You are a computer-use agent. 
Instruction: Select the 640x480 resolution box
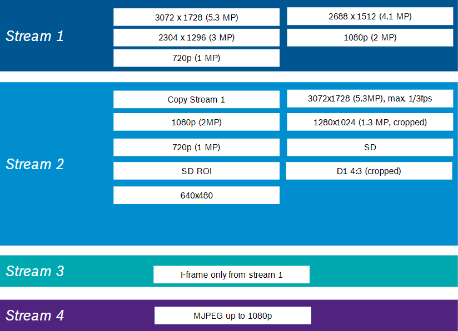click(196, 195)
